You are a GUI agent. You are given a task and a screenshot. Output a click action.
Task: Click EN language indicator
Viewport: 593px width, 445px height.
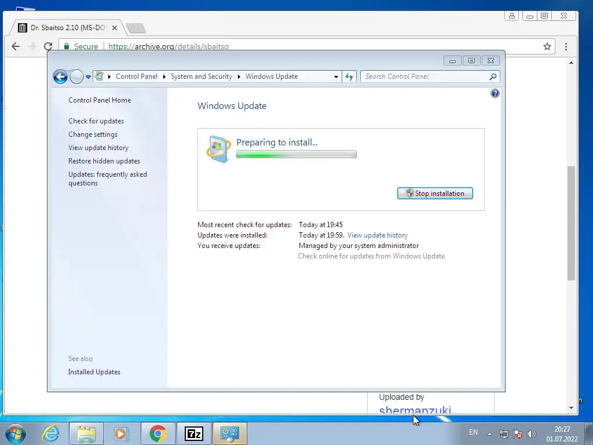click(473, 432)
